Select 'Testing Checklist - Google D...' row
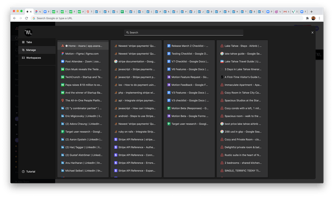The width and height of the screenshot is (334, 197). click(x=189, y=54)
